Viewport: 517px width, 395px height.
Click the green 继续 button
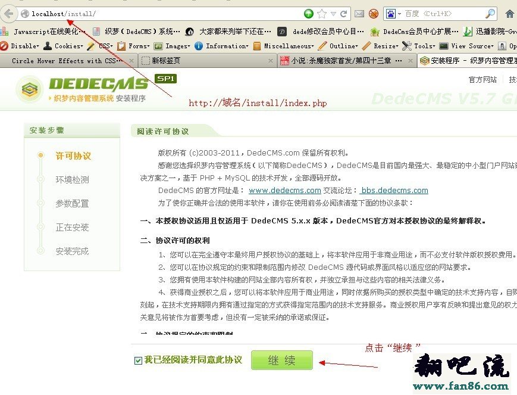coord(281,360)
